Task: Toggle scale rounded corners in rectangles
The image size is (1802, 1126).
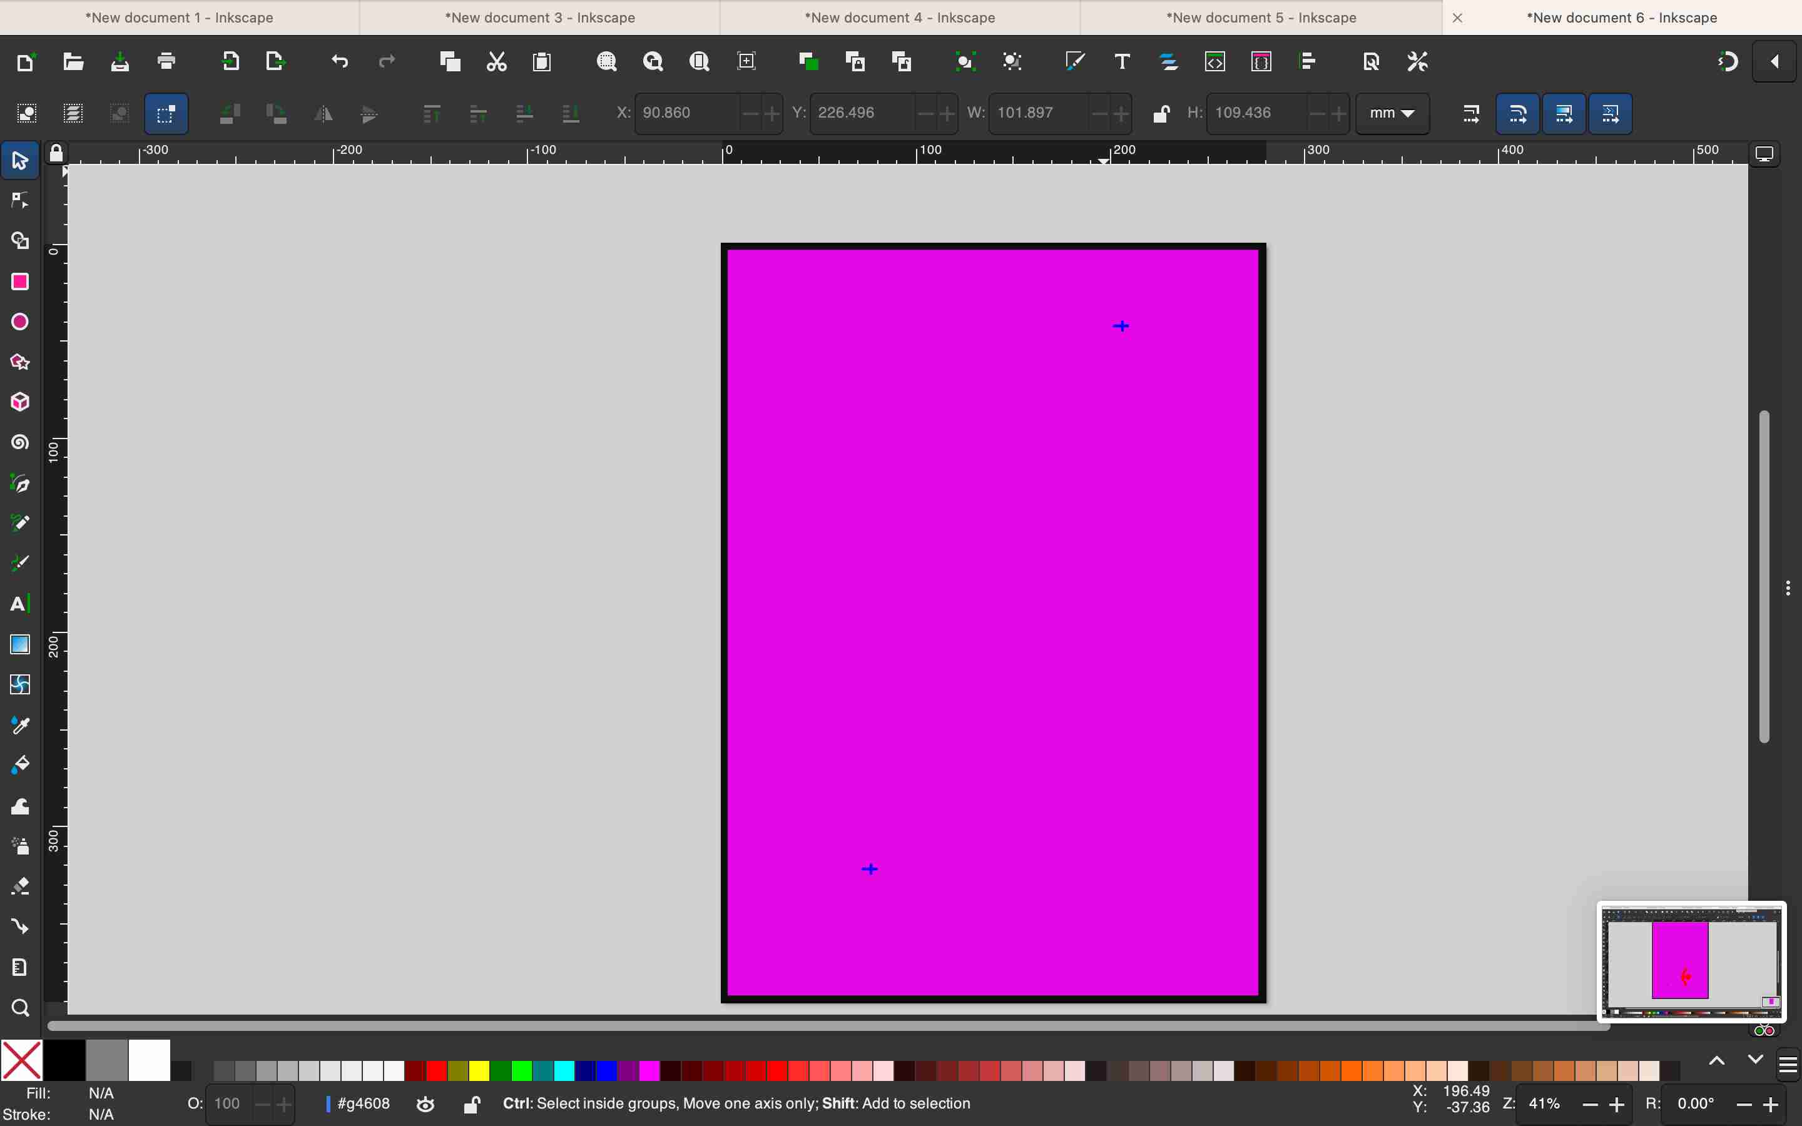Action: [1517, 113]
